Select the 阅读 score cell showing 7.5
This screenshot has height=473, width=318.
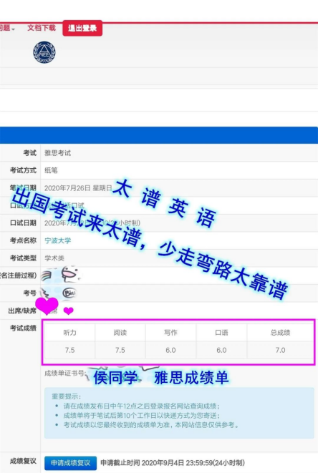[120, 350]
